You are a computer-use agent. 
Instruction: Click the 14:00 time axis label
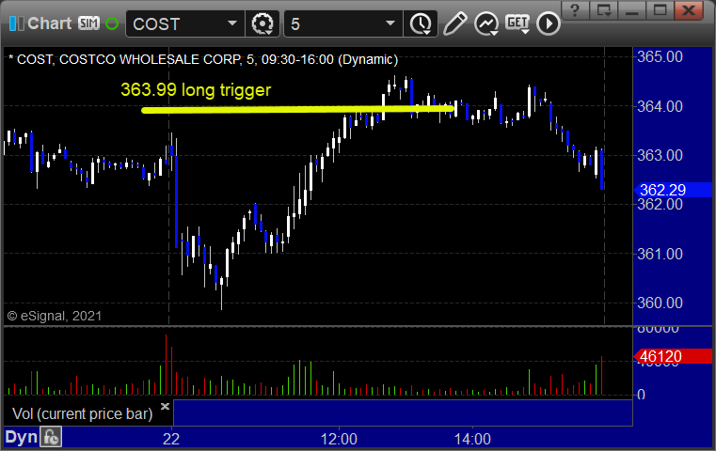[x=472, y=439]
